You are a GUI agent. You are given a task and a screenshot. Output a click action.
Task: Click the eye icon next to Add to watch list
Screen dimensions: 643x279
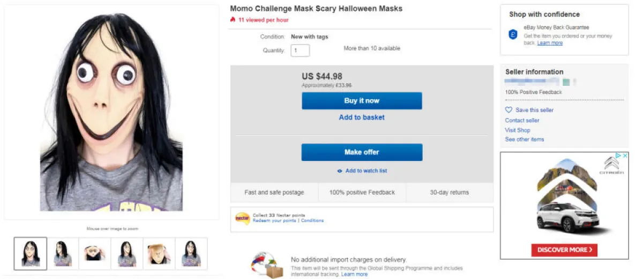[x=340, y=171]
